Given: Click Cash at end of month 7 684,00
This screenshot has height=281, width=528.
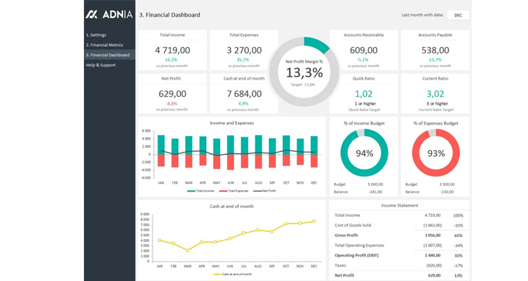Looking at the screenshot, I should [x=244, y=94].
